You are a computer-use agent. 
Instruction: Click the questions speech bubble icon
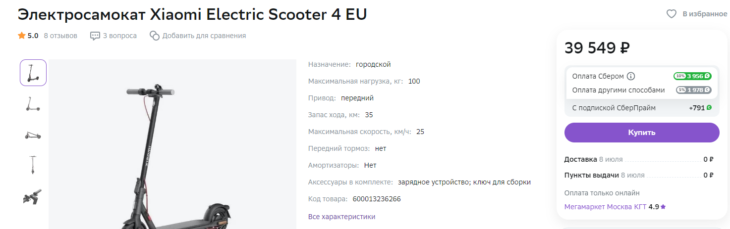(95, 36)
